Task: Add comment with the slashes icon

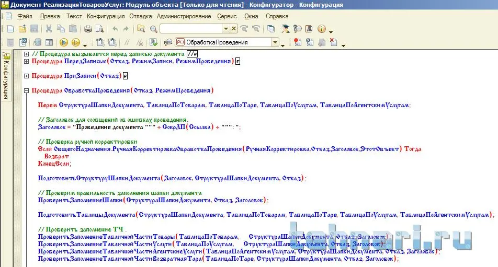Action: (127, 42)
